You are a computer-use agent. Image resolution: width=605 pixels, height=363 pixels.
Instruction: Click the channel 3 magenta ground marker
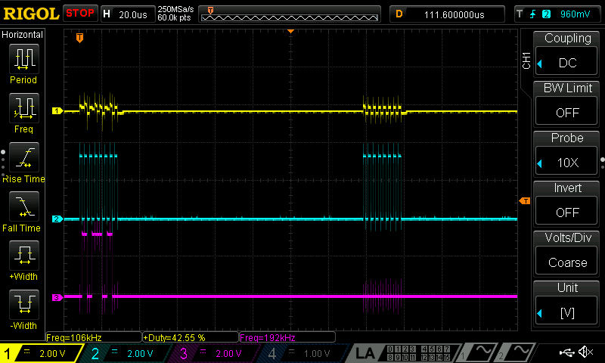(57, 297)
